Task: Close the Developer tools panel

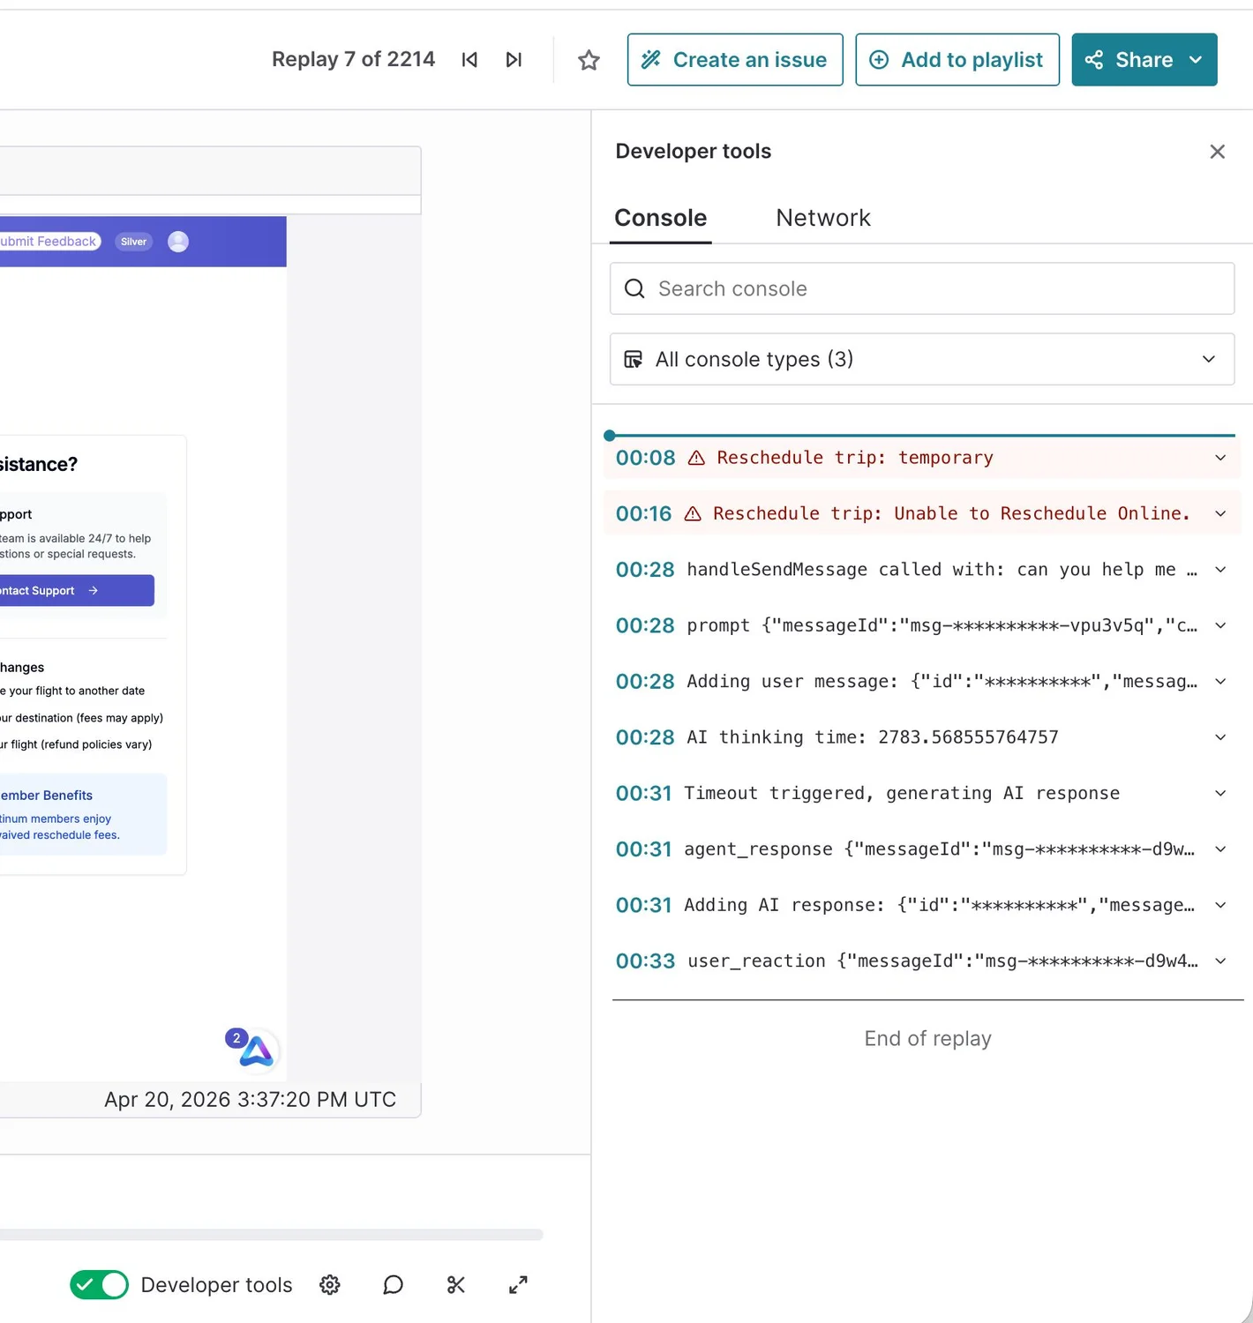Action: pos(1217,152)
